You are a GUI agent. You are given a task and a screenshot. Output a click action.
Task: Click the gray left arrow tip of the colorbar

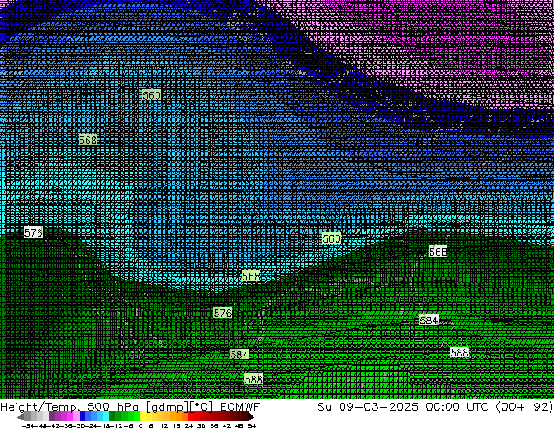(20, 418)
